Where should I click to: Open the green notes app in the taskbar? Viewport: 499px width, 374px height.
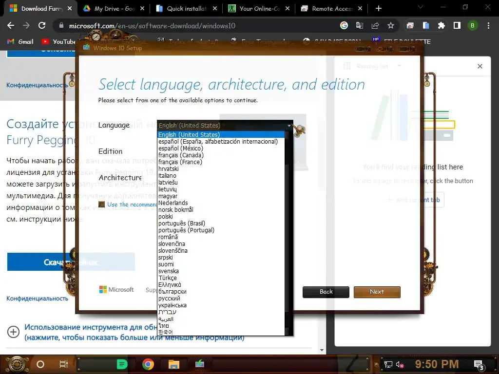(122, 364)
